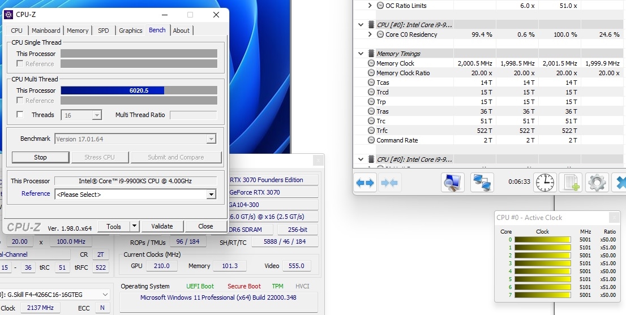Screen dimensions: 626x315
Task: Click the sensor icon beside OC Ratio Limits
Action: click(x=380, y=6)
